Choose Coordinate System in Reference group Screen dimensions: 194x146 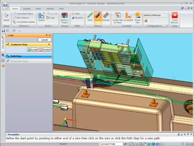(24, 22)
